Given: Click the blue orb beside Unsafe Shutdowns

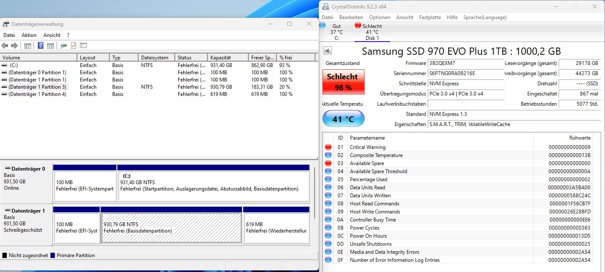Looking at the screenshot, I should click(328, 244).
